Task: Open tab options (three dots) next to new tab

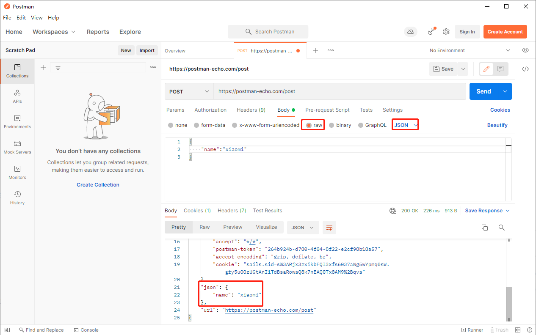Action: tap(331, 50)
